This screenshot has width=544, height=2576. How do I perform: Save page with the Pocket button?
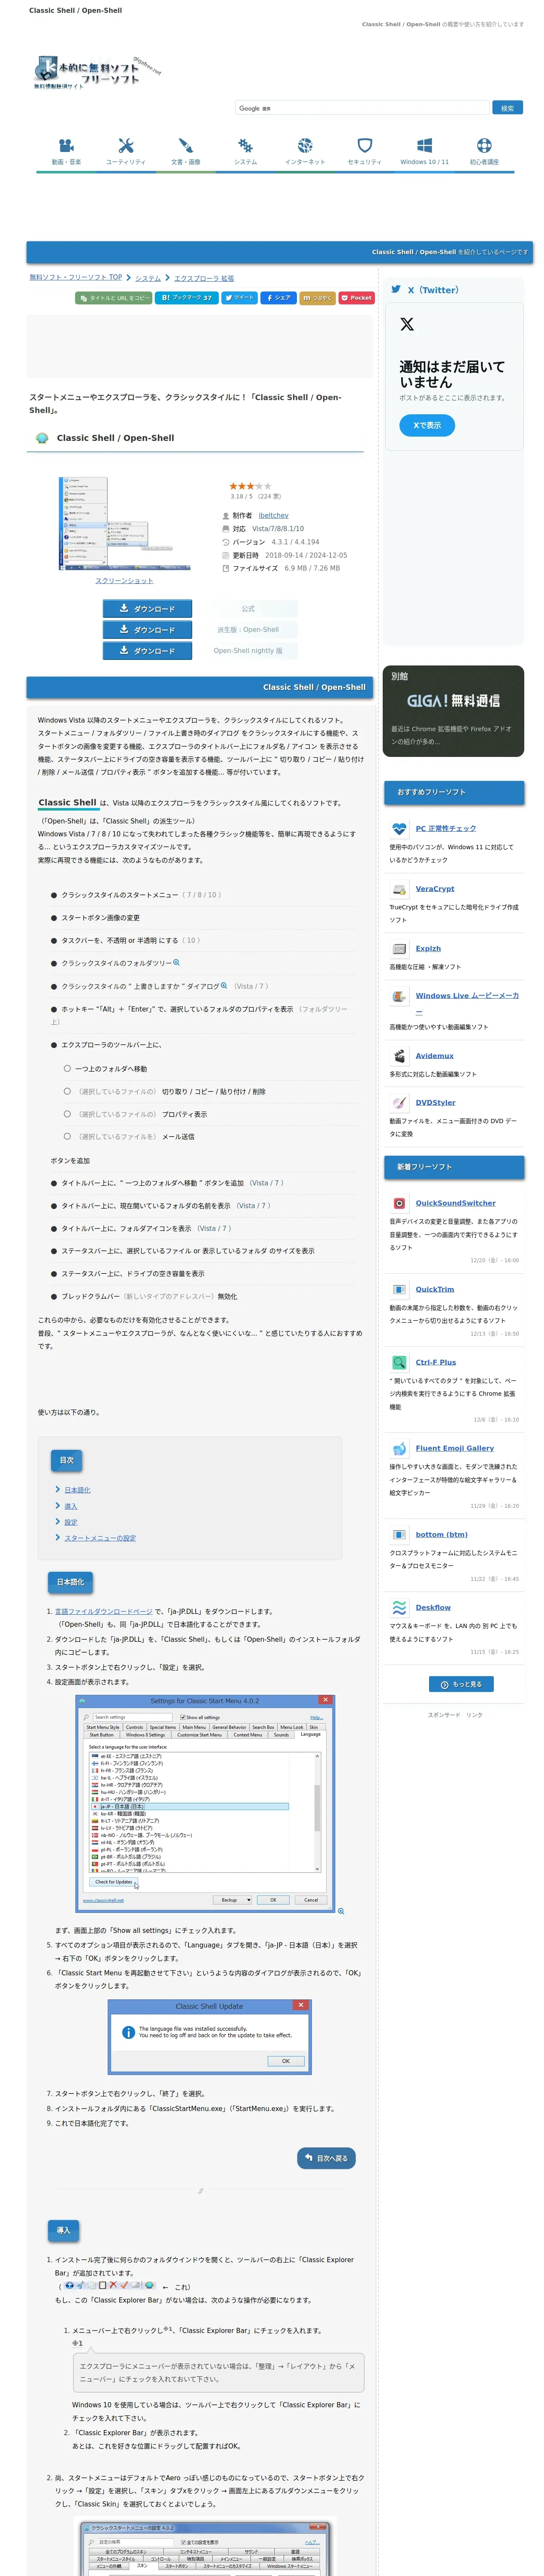[357, 297]
